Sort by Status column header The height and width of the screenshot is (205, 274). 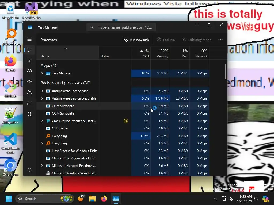click(115, 53)
